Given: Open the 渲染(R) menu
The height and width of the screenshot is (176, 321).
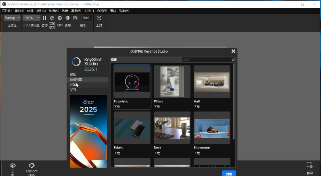Looking at the screenshot, I should 76,11.
